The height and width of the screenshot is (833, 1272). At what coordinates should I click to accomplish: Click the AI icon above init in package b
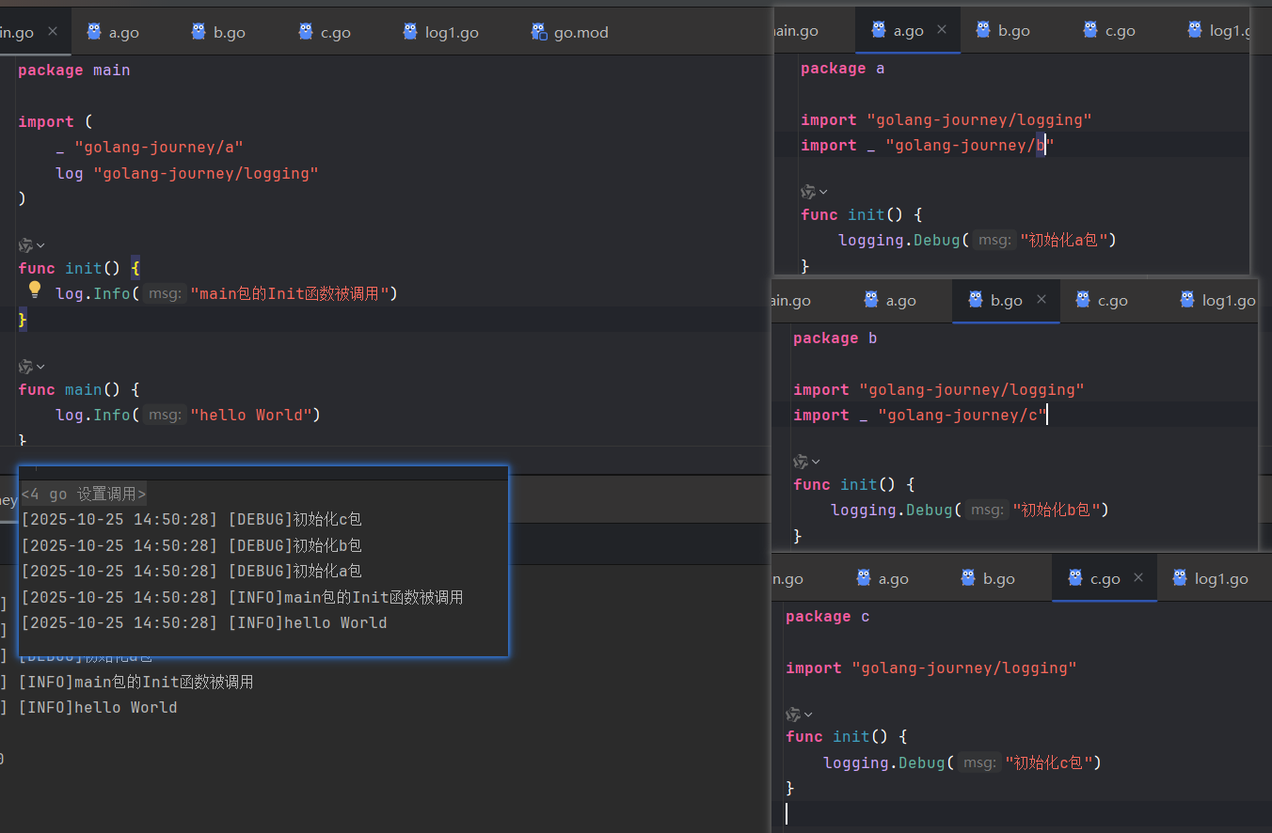coord(801,462)
